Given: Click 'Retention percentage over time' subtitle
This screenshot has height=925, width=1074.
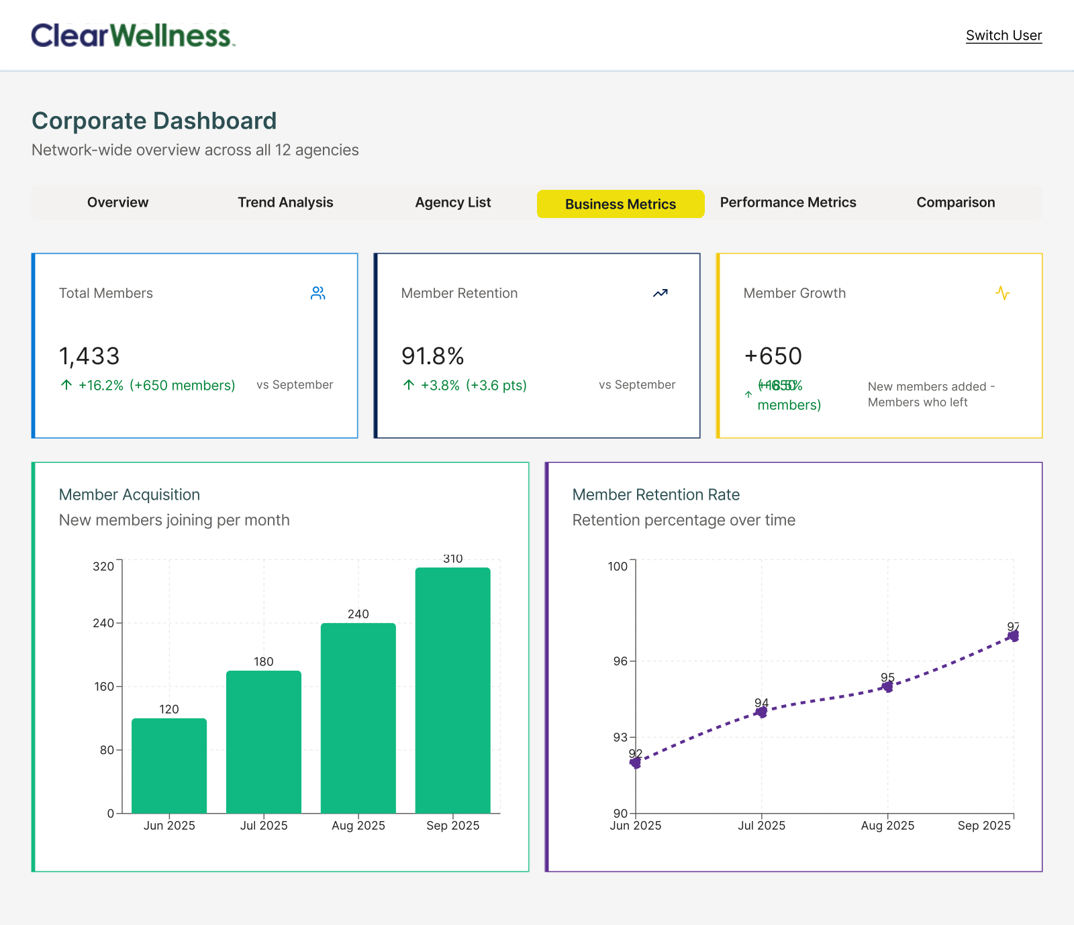Looking at the screenshot, I should [x=684, y=520].
